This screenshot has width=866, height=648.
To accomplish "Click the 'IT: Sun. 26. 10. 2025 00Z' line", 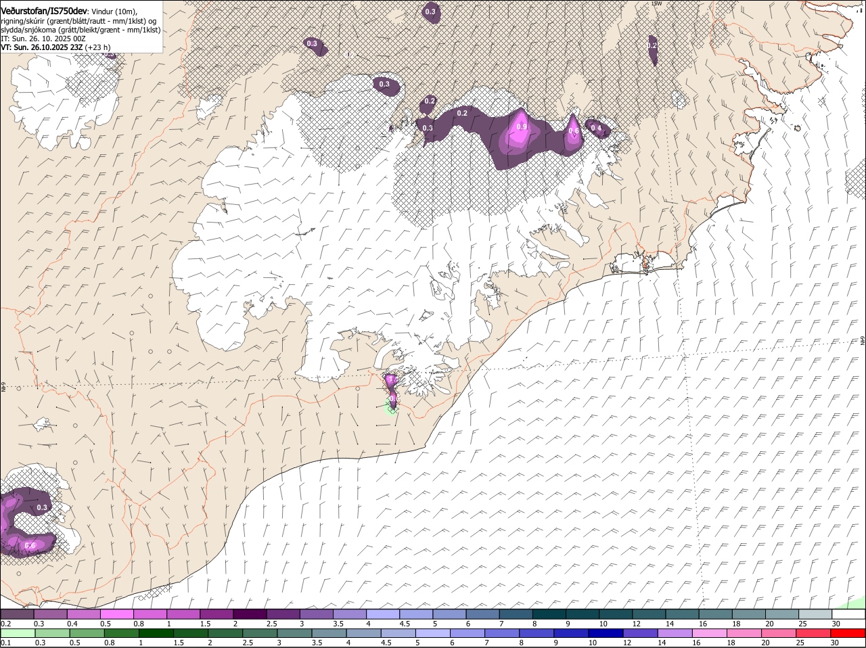I will [43, 39].
